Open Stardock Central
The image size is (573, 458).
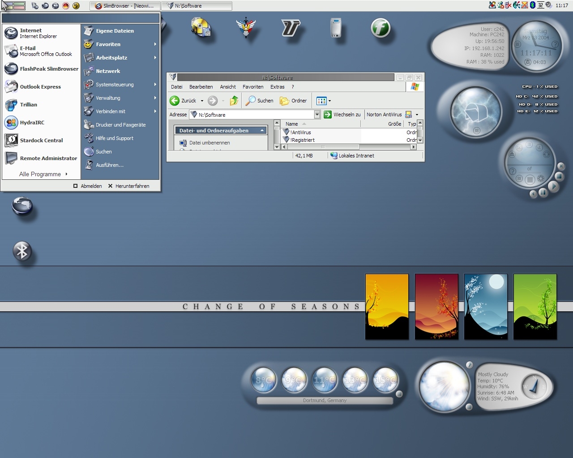pos(41,140)
